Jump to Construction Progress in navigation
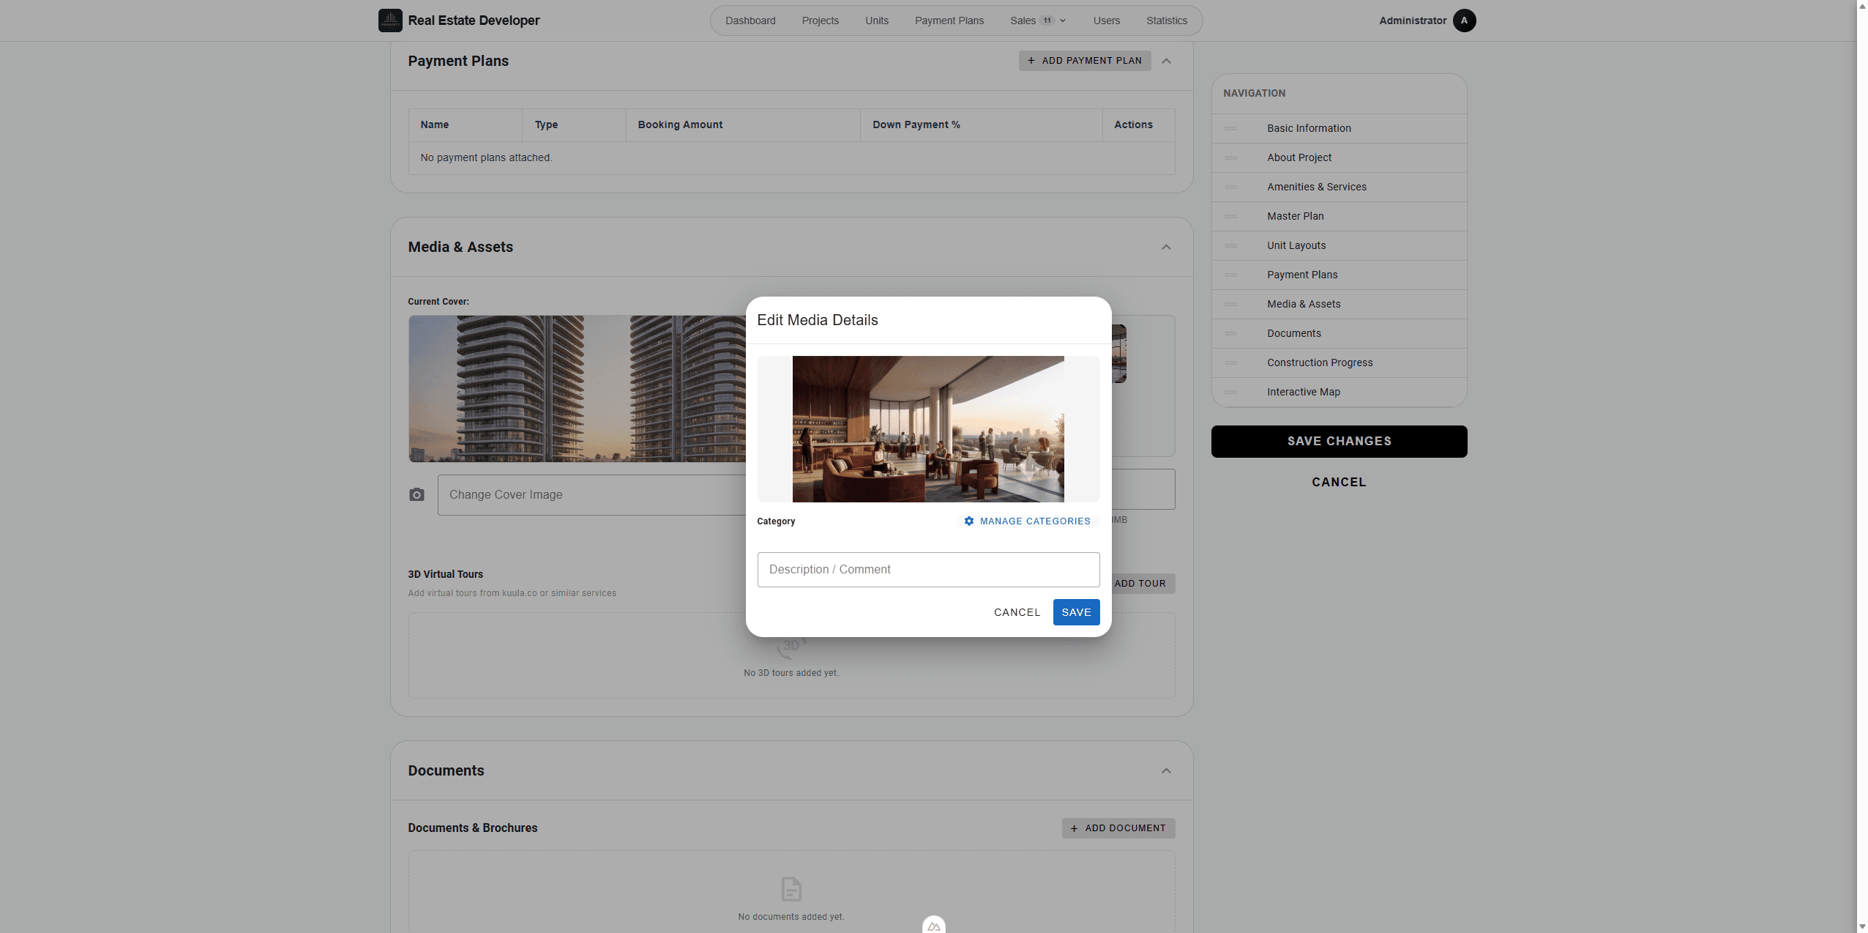Image resolution: width=1868 pixels, height=933 pixels. pyautogui.click(x=1319, y=363)
